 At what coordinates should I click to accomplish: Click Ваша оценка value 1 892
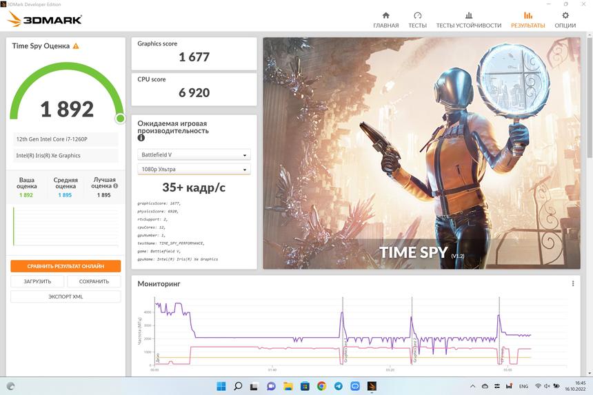click(x=26, y=195)
